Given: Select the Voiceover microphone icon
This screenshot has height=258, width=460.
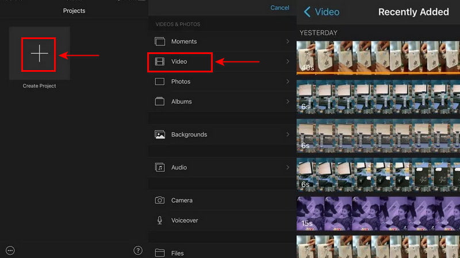Looking at the screenshot, I should (x=160, y=220).
